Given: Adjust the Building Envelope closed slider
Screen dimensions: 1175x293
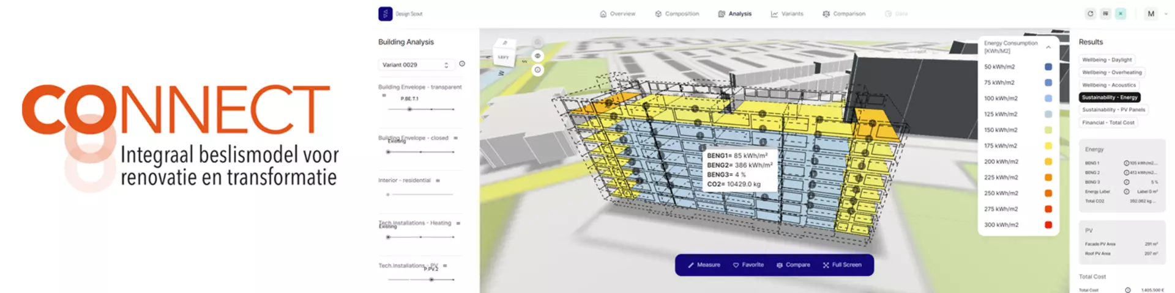Looking at the screenshot, I should (421, 151).
